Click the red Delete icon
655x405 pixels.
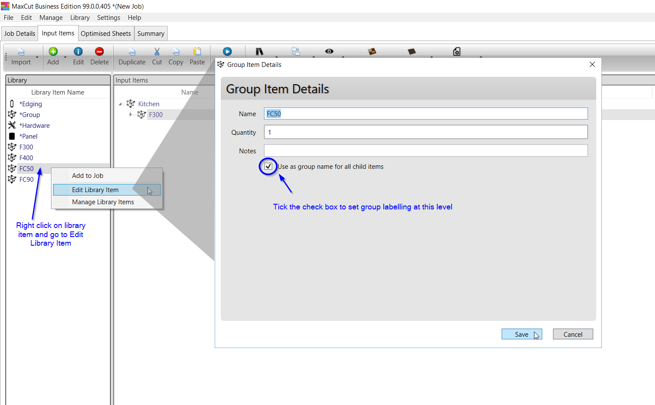(99, 52)
